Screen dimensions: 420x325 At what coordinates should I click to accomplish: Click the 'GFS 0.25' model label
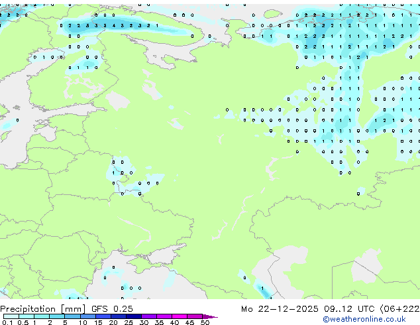pyautogui.click(x=112, y=309)
